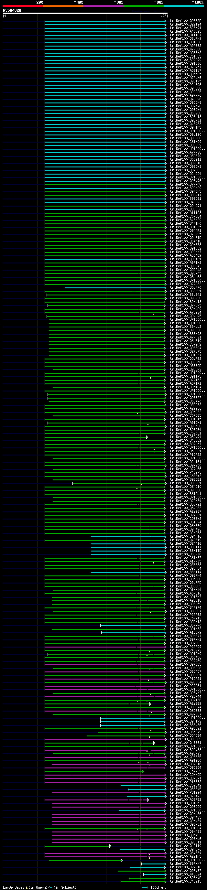Click label UniRef100_A1IIA7
Image resolution: width=207 pixels, height=890 pixels.
pos(186,35)
